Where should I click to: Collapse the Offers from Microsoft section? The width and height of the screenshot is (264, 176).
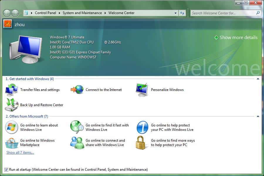pyautogui.click(x=258, y=116)
